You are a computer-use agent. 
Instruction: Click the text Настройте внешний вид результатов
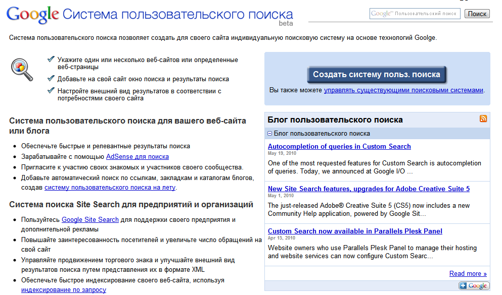click(139, 94)
